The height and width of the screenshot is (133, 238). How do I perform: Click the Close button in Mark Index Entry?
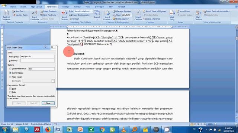[x=48, y=103]
